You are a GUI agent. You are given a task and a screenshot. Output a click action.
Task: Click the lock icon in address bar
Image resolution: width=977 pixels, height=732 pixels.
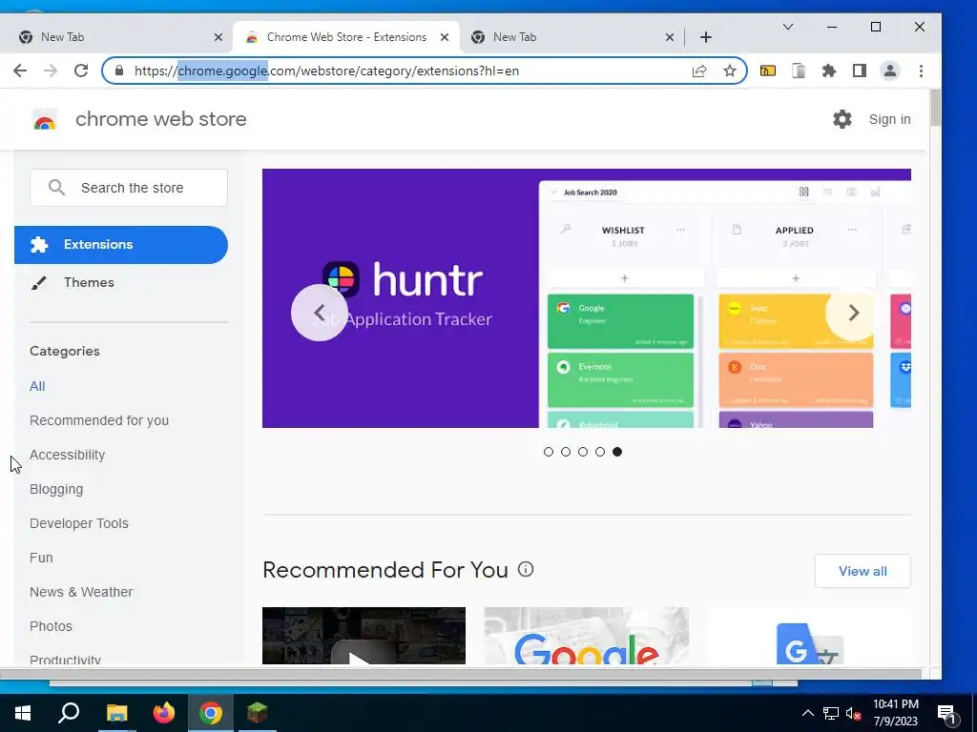[119, 71]
